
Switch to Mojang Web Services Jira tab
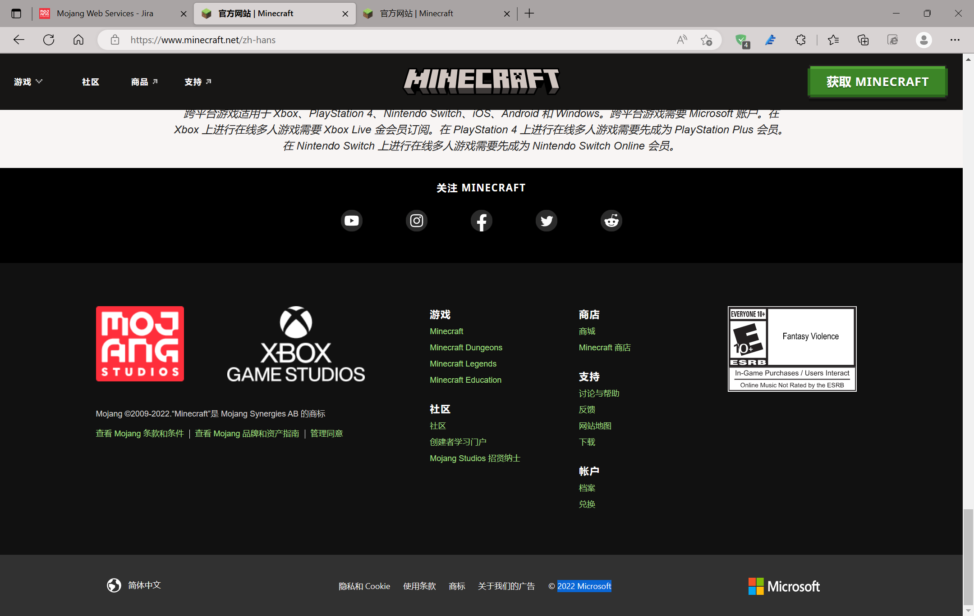coord(105,14)
